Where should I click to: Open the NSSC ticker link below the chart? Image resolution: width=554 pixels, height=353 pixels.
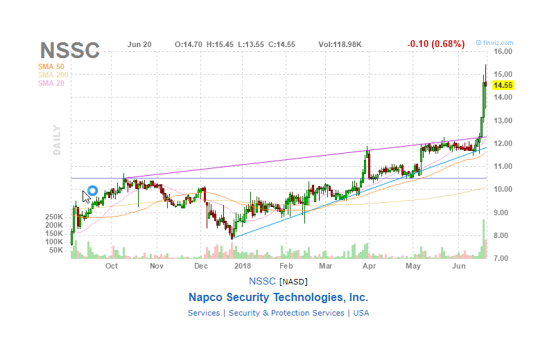click(262, 282)
